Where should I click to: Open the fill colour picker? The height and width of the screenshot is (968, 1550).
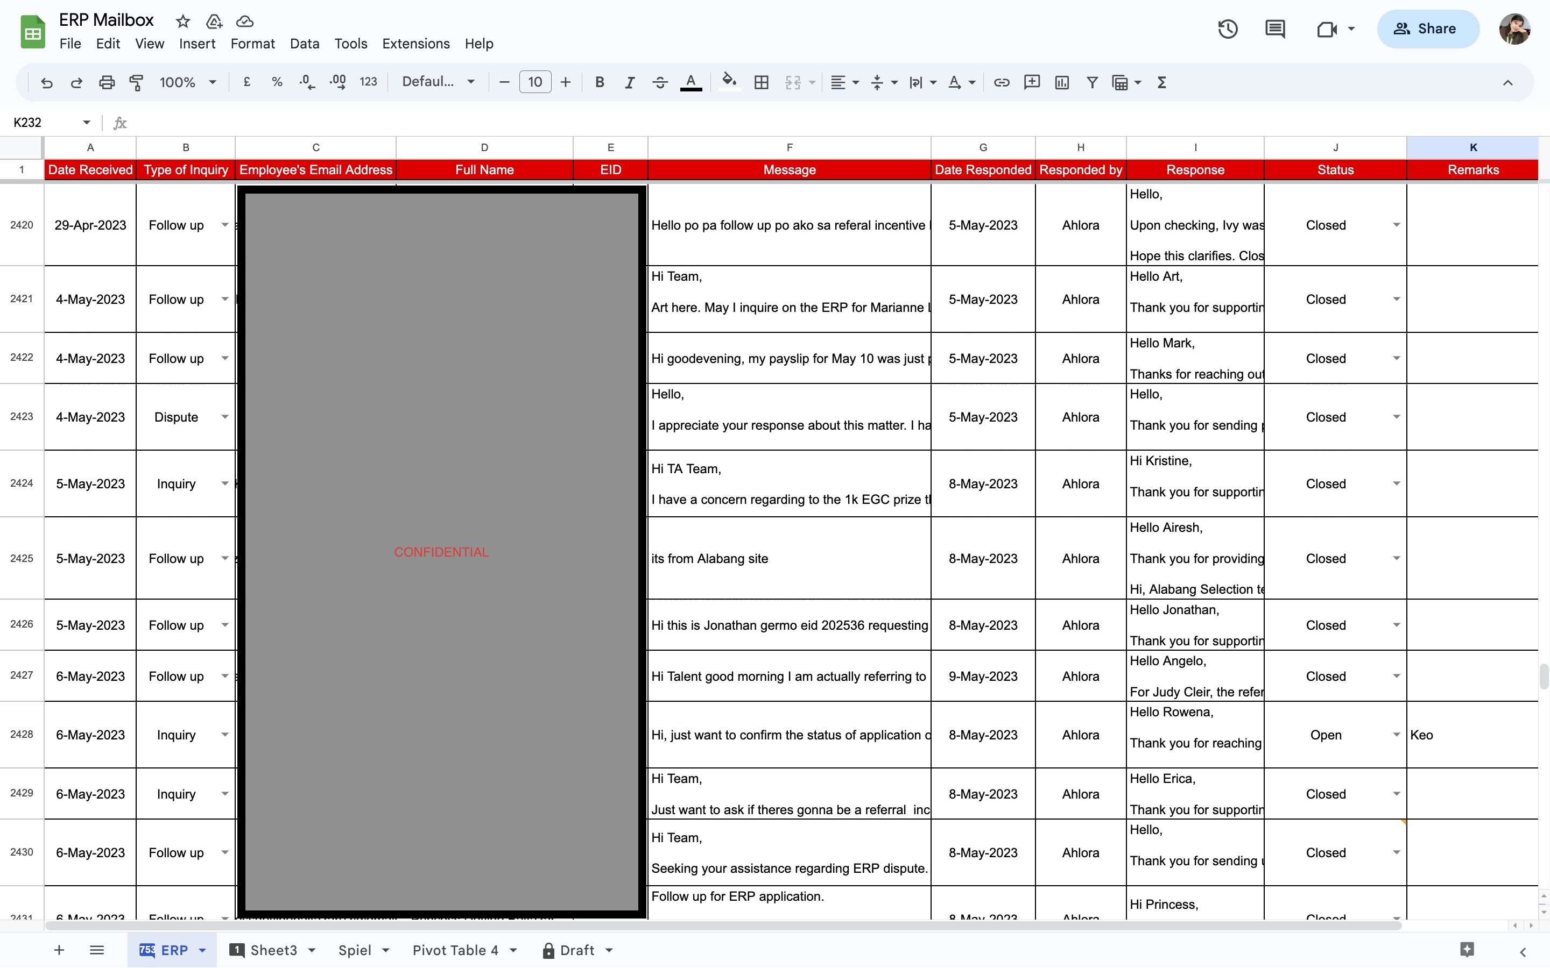click(729, 82)
